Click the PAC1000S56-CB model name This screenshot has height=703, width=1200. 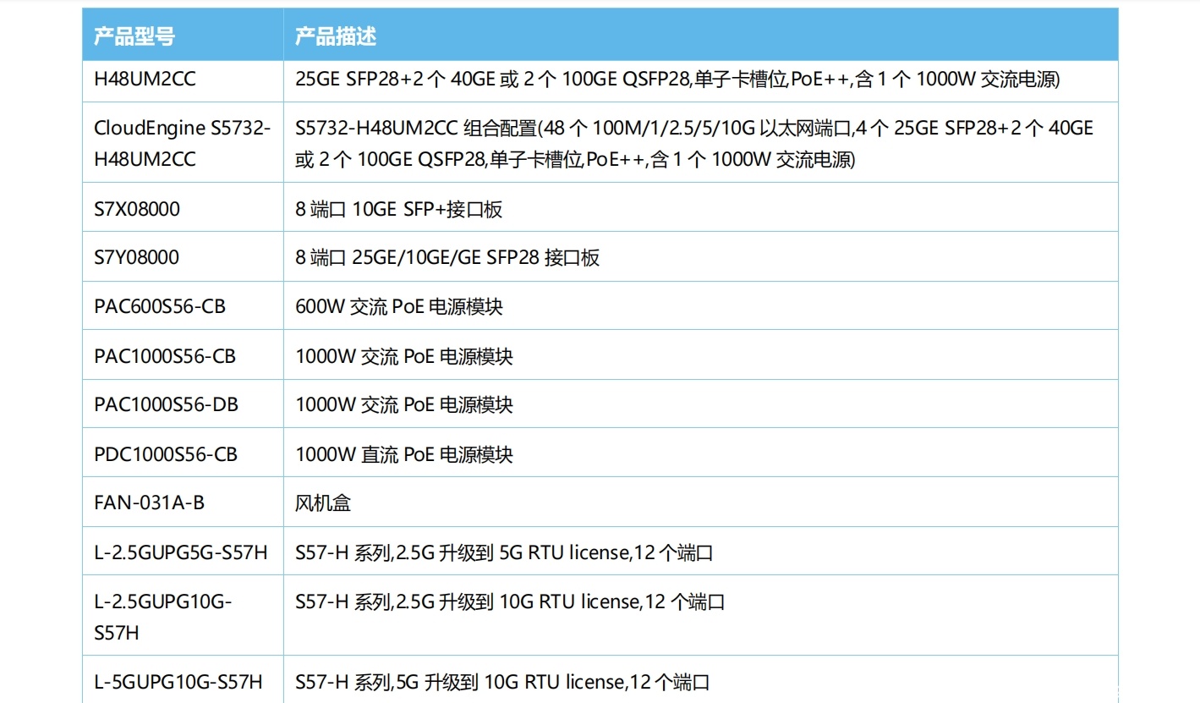click(x=165, y=356)
